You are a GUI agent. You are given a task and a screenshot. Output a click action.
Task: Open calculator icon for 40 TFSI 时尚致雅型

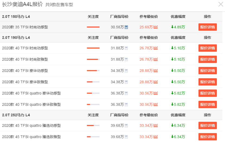126,59
